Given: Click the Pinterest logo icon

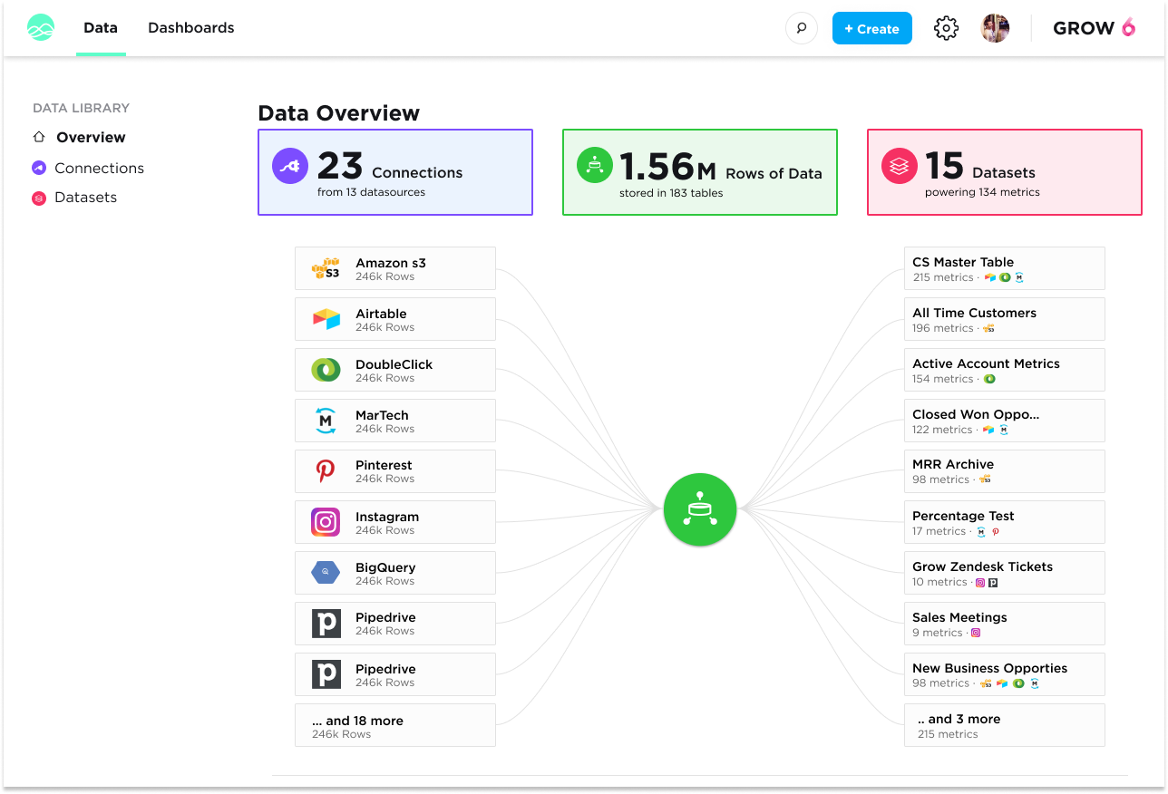Looking at the screenshot, I should click(326, 471).
